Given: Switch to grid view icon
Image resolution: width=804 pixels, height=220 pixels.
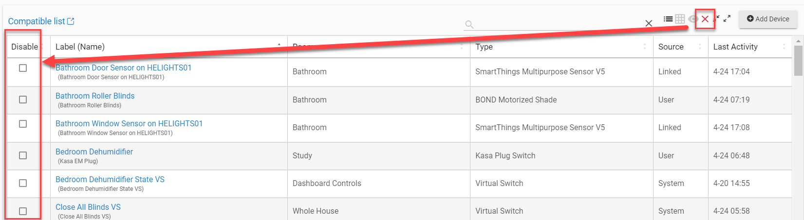Looking at the screenshot, I should click(x=680, y=19).
